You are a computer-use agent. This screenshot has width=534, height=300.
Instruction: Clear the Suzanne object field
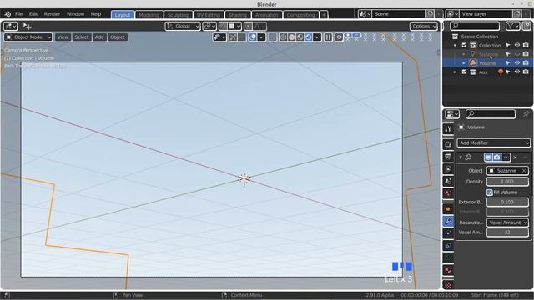[x=524, y=170]
